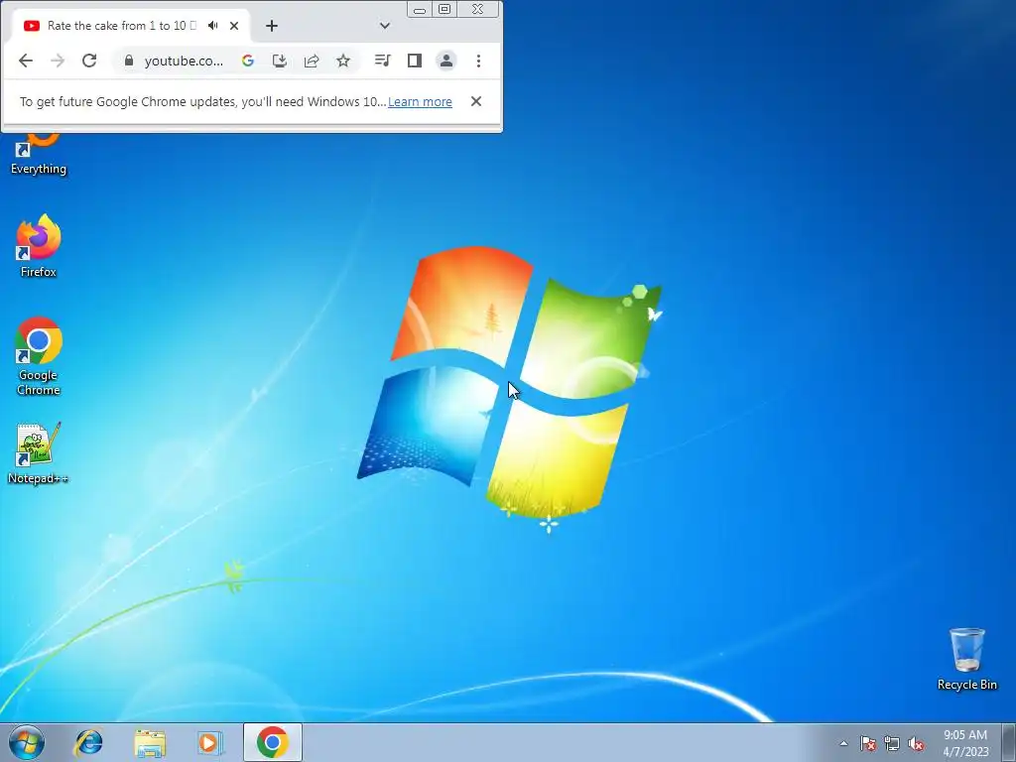Click the network tray icon
The image size is (1016, 762).
click(892, 743)
